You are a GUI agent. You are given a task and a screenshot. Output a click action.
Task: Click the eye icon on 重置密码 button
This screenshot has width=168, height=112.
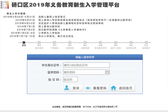coord(88,88)
